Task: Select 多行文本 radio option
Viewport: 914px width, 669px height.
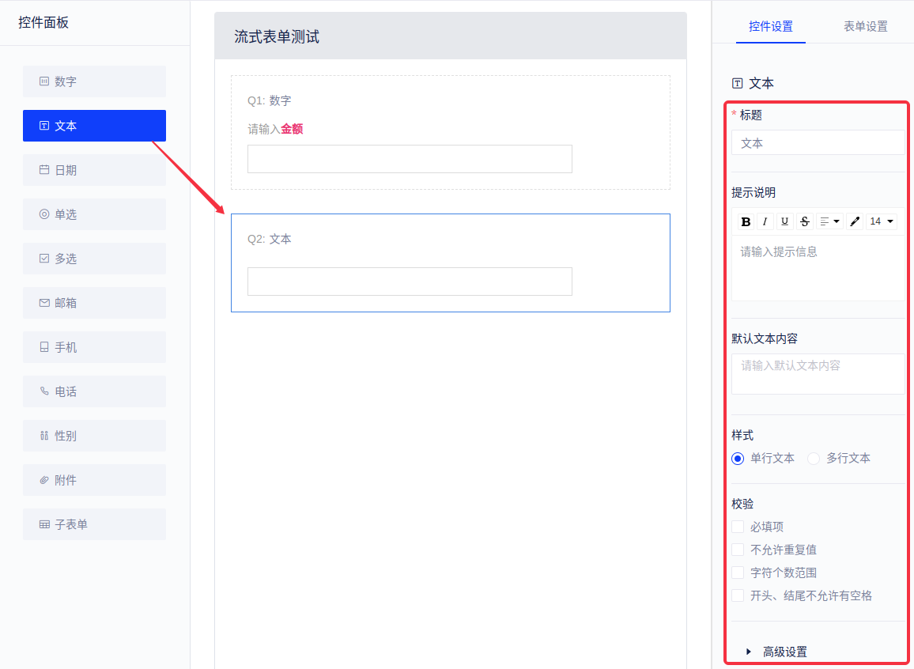Action: tap(814, 459)
